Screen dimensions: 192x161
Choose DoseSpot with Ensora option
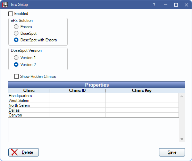[16, 40]
